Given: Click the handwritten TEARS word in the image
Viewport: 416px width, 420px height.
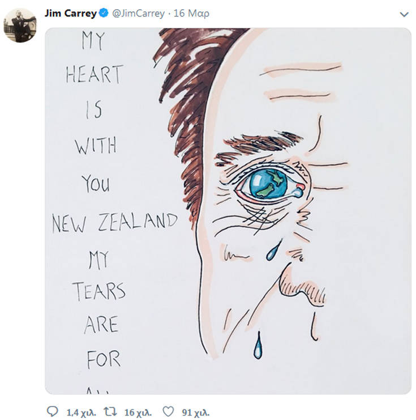Looking at the screenshot, I should click(98, 291).
